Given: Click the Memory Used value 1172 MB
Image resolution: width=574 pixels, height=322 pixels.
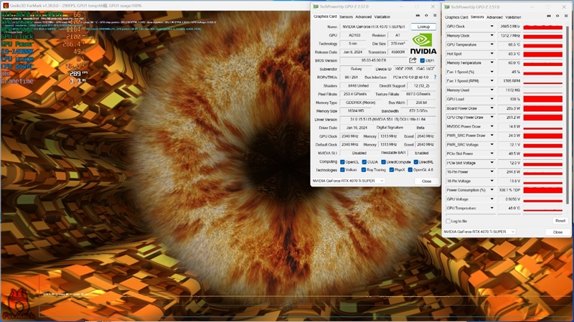Looking at the screenshot, I should 509,90.
